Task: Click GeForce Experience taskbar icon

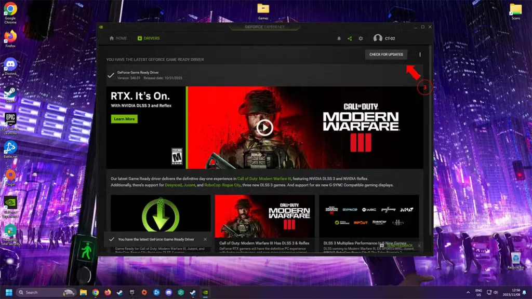Action: [x=205, y=292]
